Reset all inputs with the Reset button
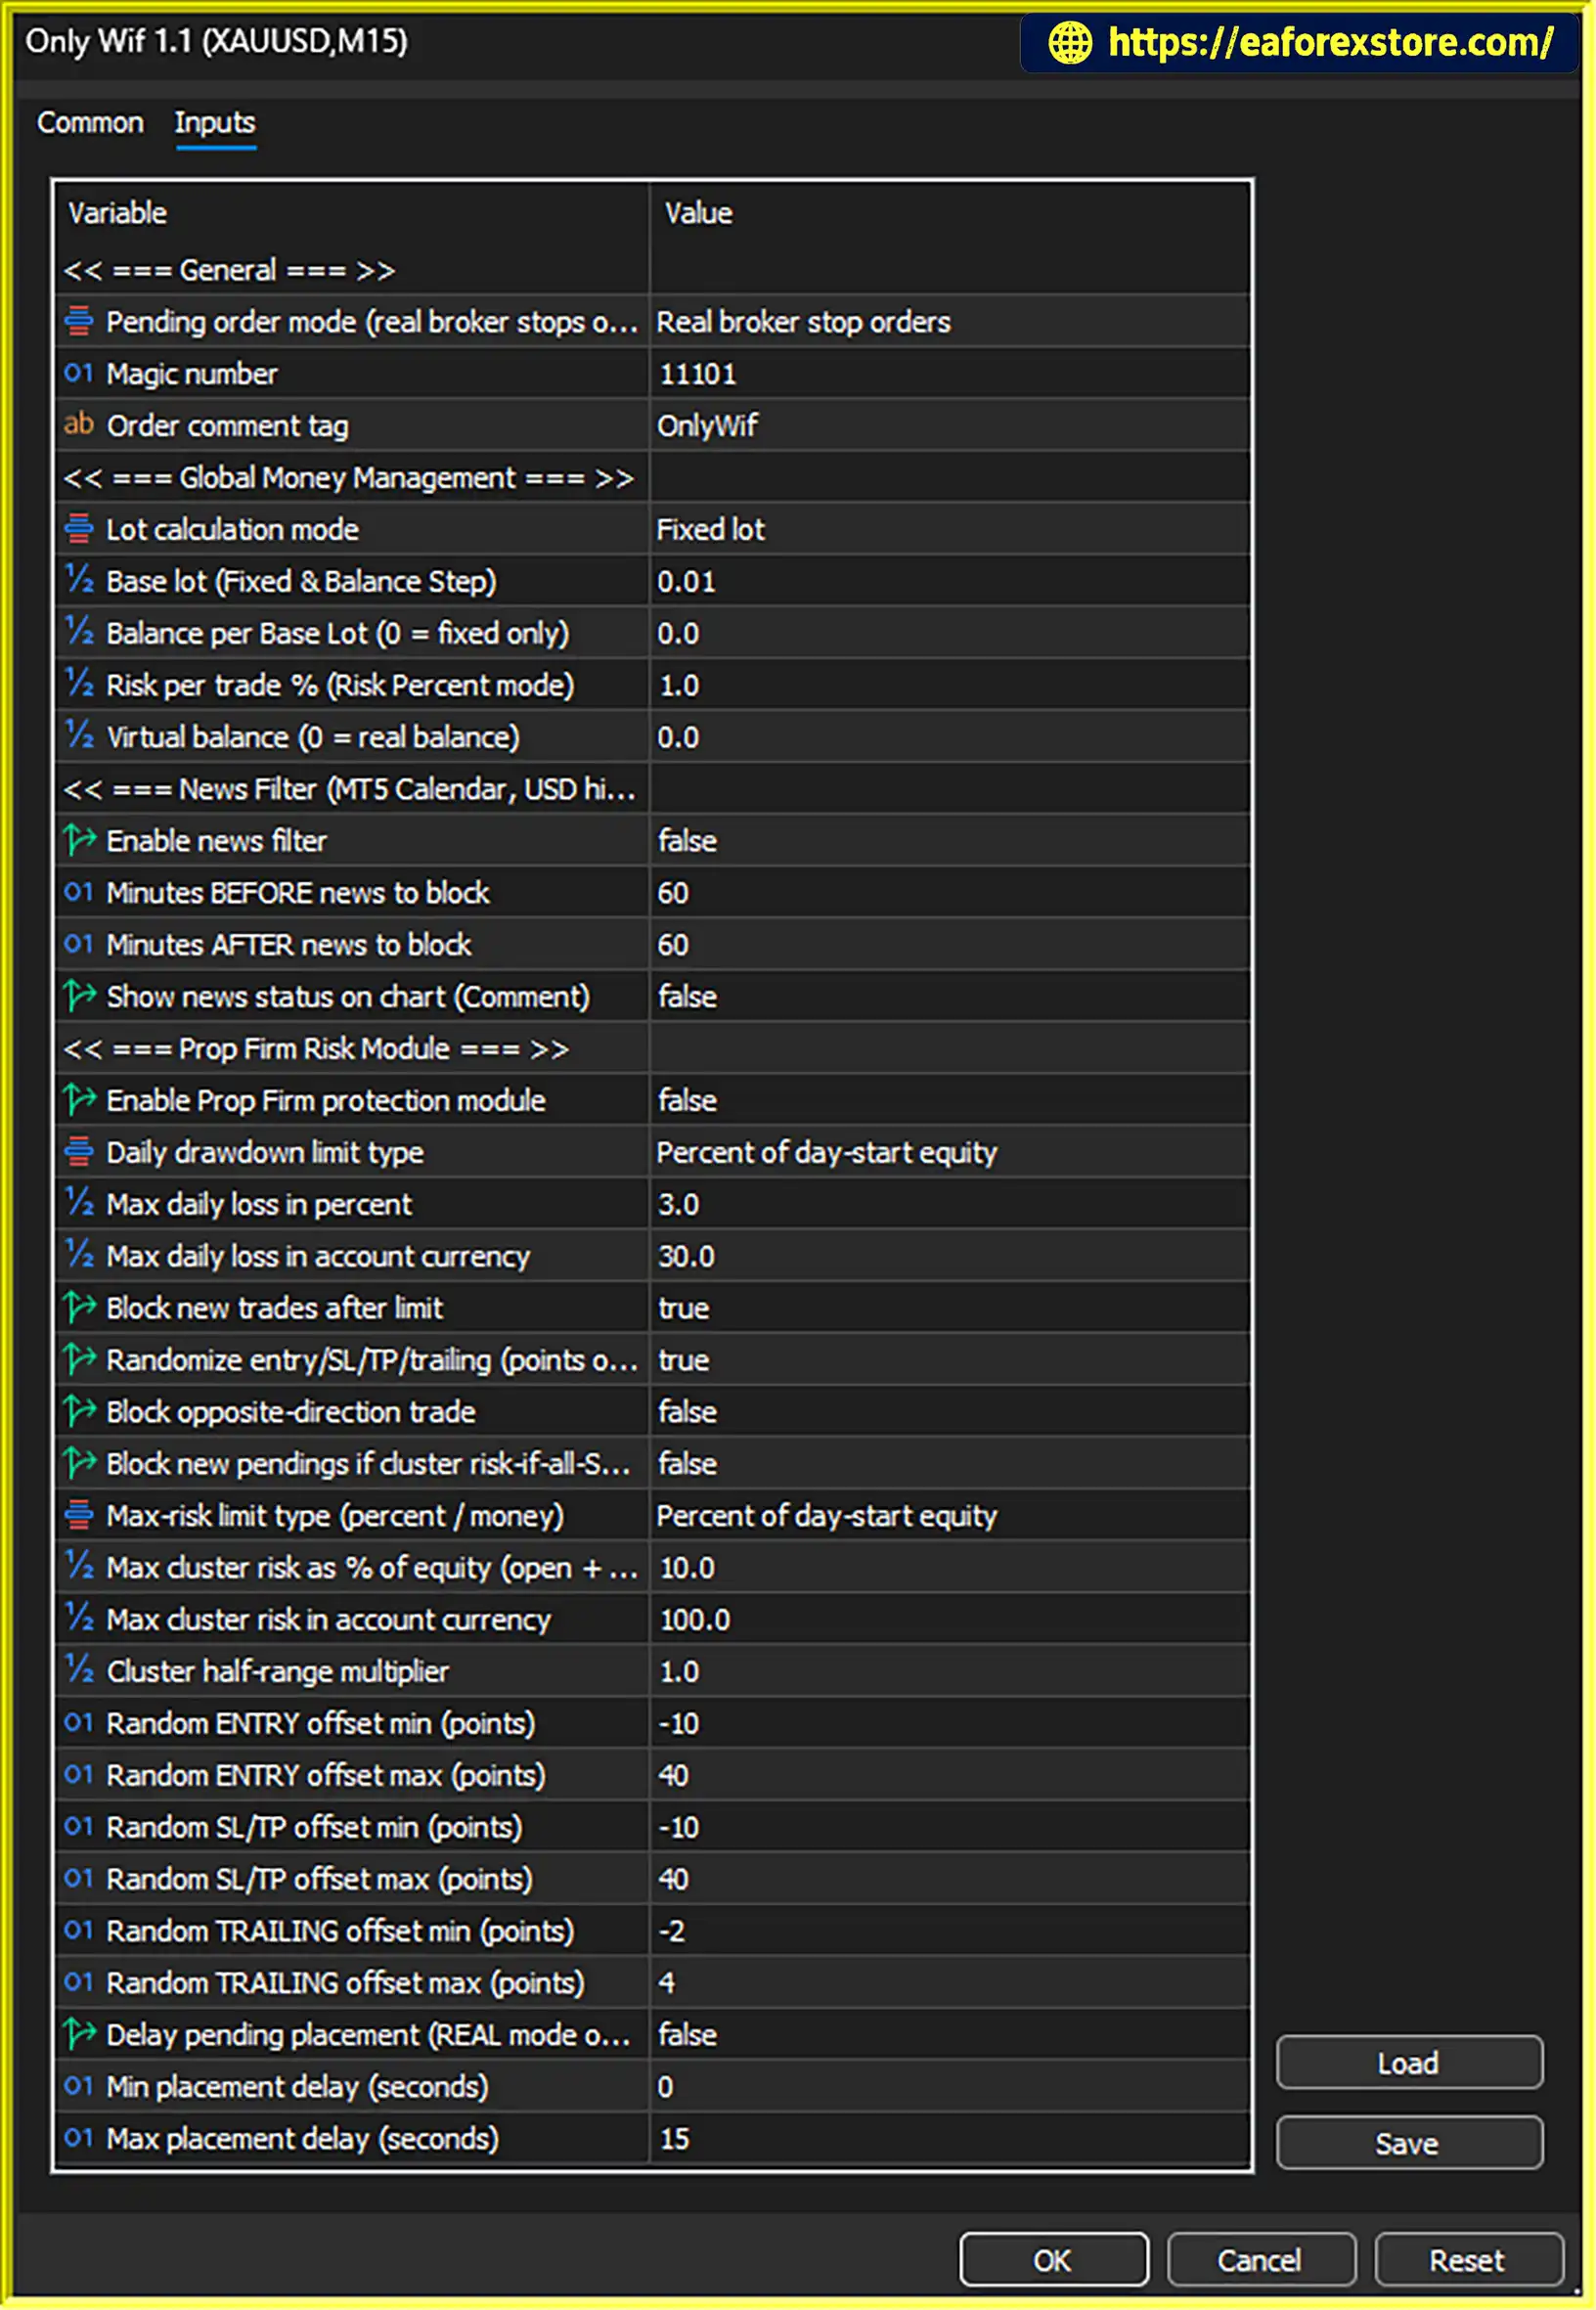Screen dimensions: 1596x2310 click(x=1468, y=2260)
